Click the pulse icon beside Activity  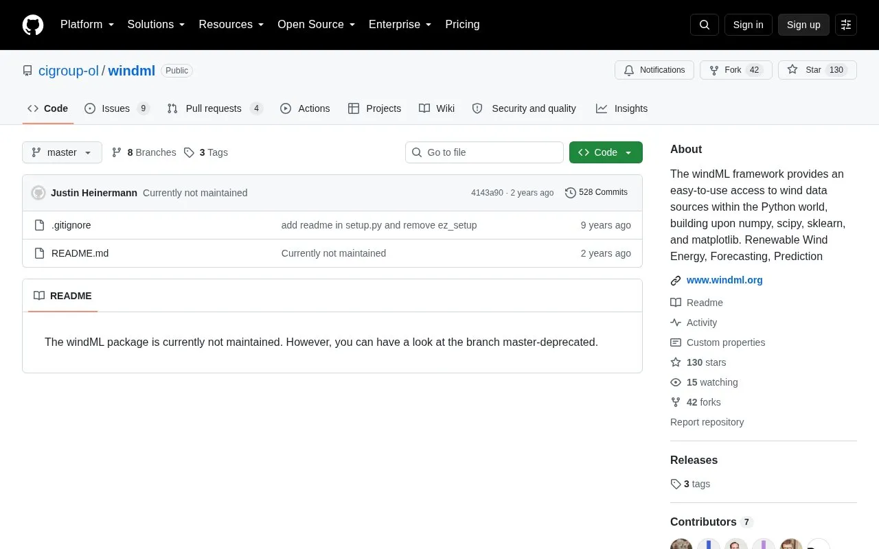click(676, 323)
